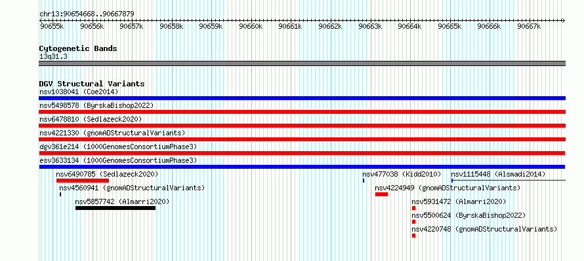Select the blue nsv1038041 variant bar
The width and height of the screenshot is (584, 261).
[x=302, y=98]
